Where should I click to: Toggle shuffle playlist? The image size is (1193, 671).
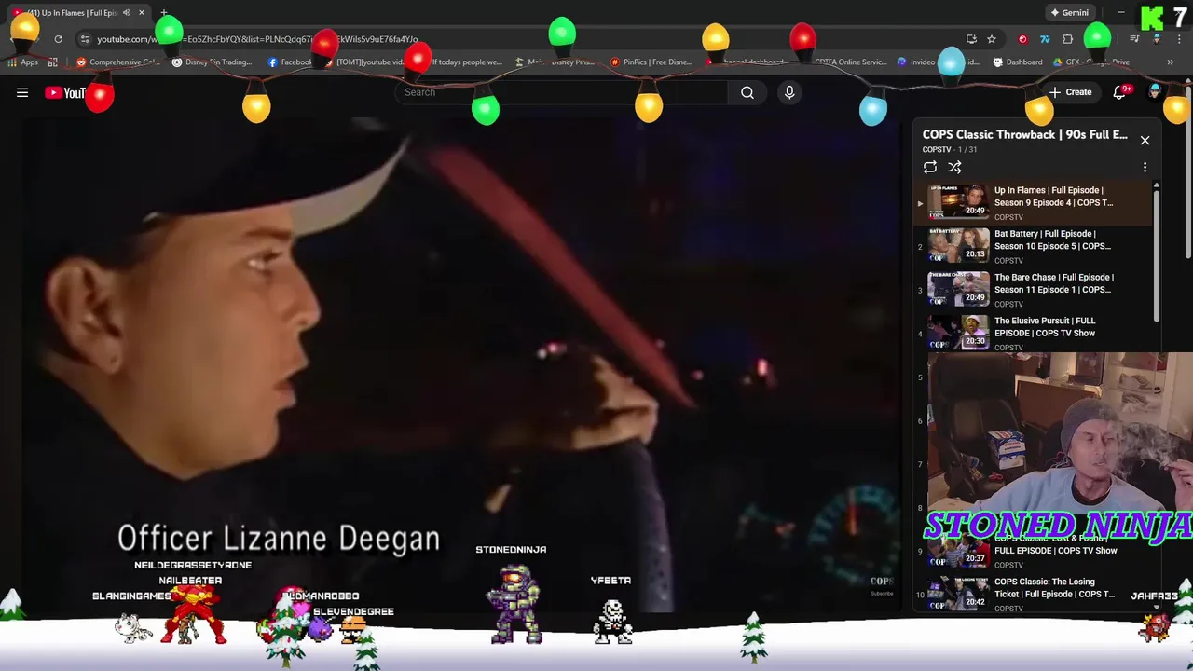pyautogui.click(x=954, y=168)
